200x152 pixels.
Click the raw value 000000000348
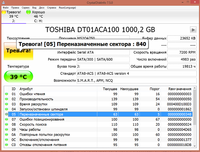[x=179, y=114]
